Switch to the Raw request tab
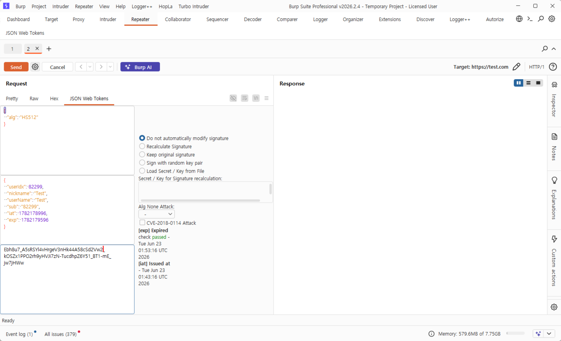This screenshot has width=561, height=341. coord(34,98)
